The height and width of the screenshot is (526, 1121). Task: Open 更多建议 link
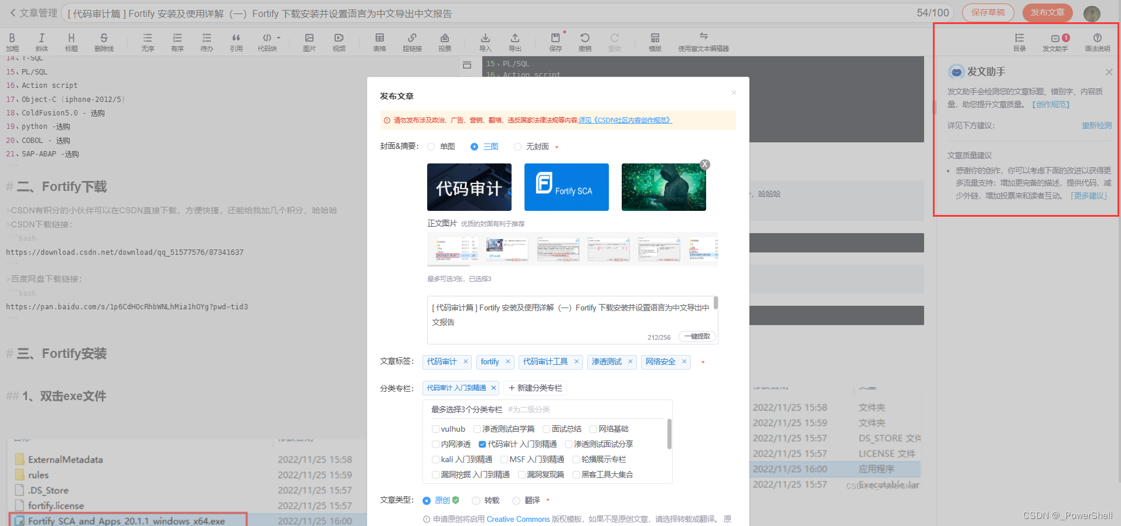pyautogui.click(x=1089, y=196)
